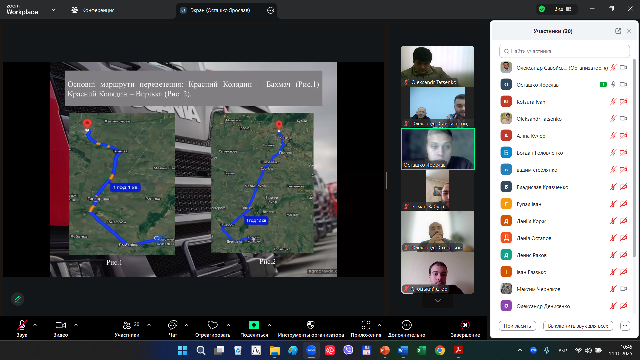Open Host tools shield icon

tap(310, 325)
